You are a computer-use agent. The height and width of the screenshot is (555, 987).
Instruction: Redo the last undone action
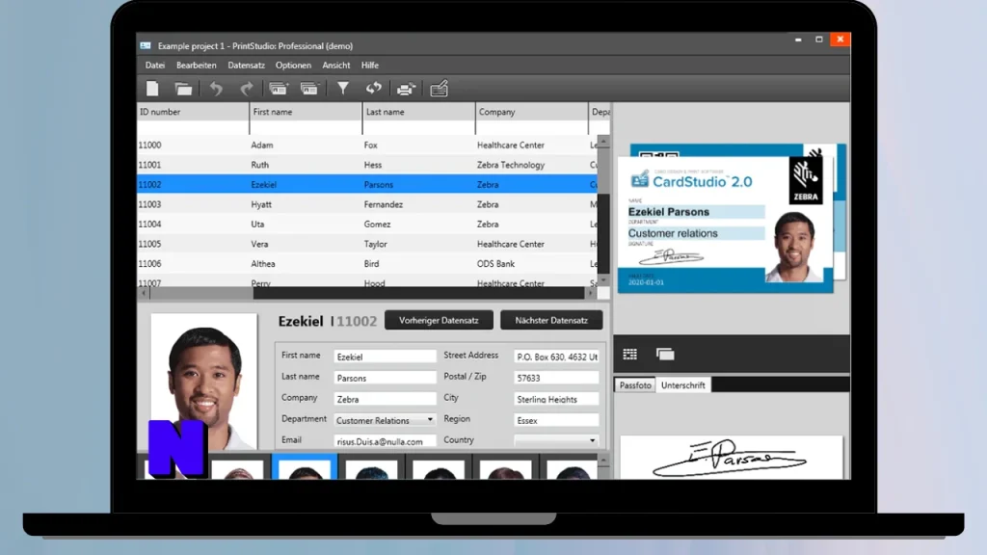(x=246, y=89)
